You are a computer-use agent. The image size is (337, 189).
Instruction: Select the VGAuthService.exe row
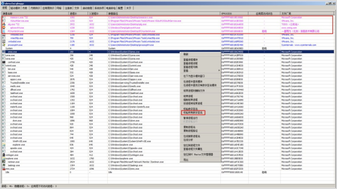[x=168, y=21]
